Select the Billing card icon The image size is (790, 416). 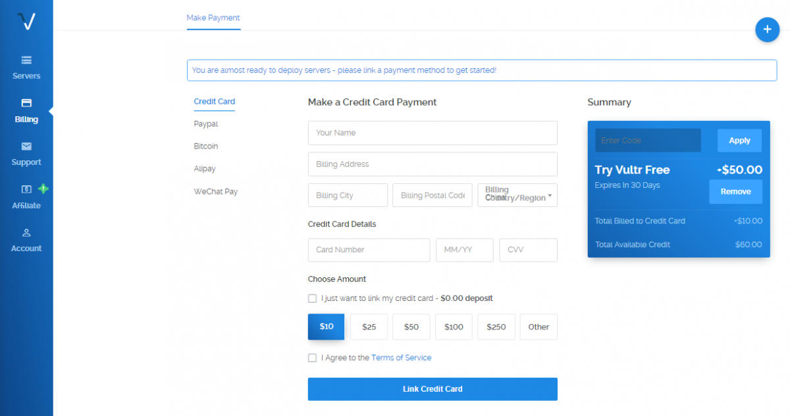pos(26,103)
